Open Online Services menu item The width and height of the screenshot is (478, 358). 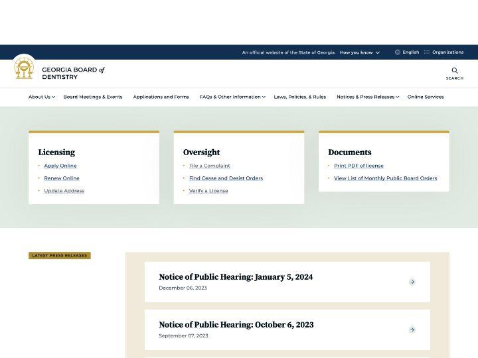426,97
